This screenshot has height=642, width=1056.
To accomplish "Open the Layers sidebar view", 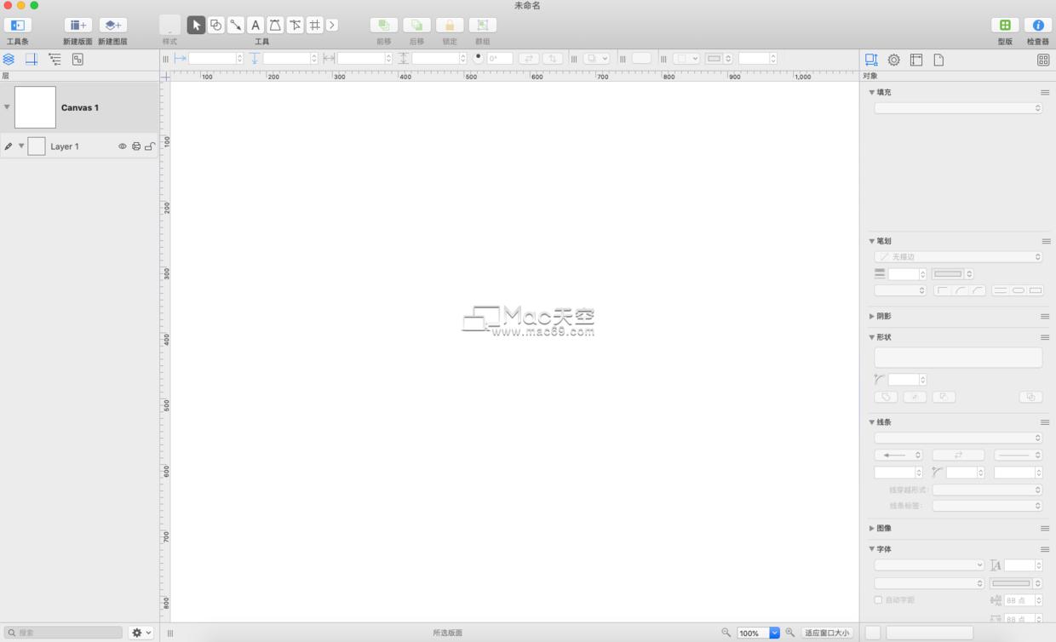I will click(x=9, y=59).
